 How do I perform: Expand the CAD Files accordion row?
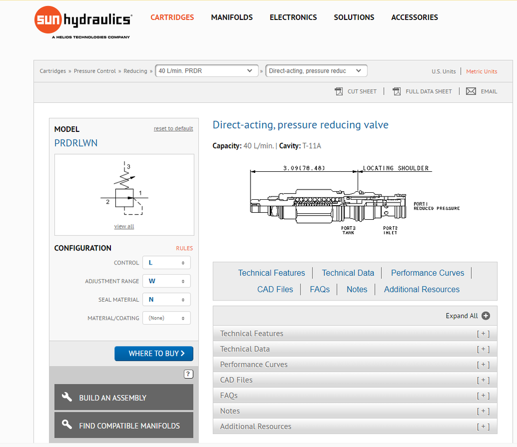pos(355,380)
